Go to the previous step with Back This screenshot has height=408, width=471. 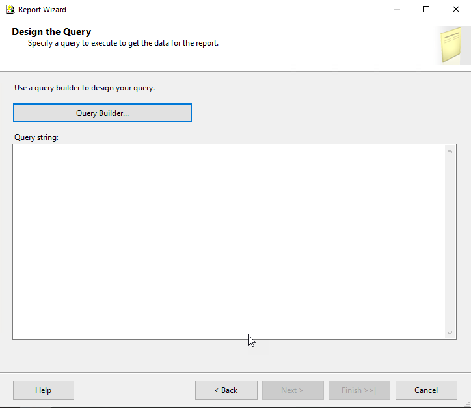click(x=226, y=390)
